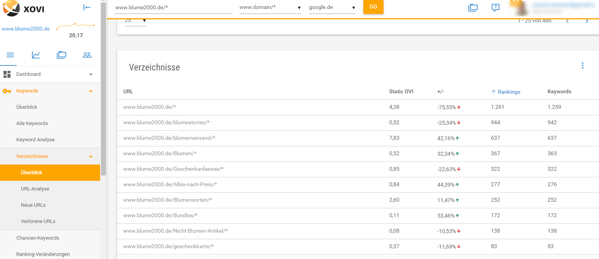
Task: Sort by the URL column header
Action: coord(128,92)
